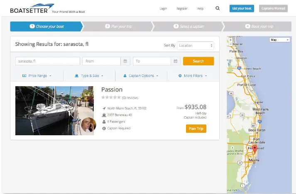Click the sarasota, fl location input field
296x194 pixels.
[x=47, y=61]
